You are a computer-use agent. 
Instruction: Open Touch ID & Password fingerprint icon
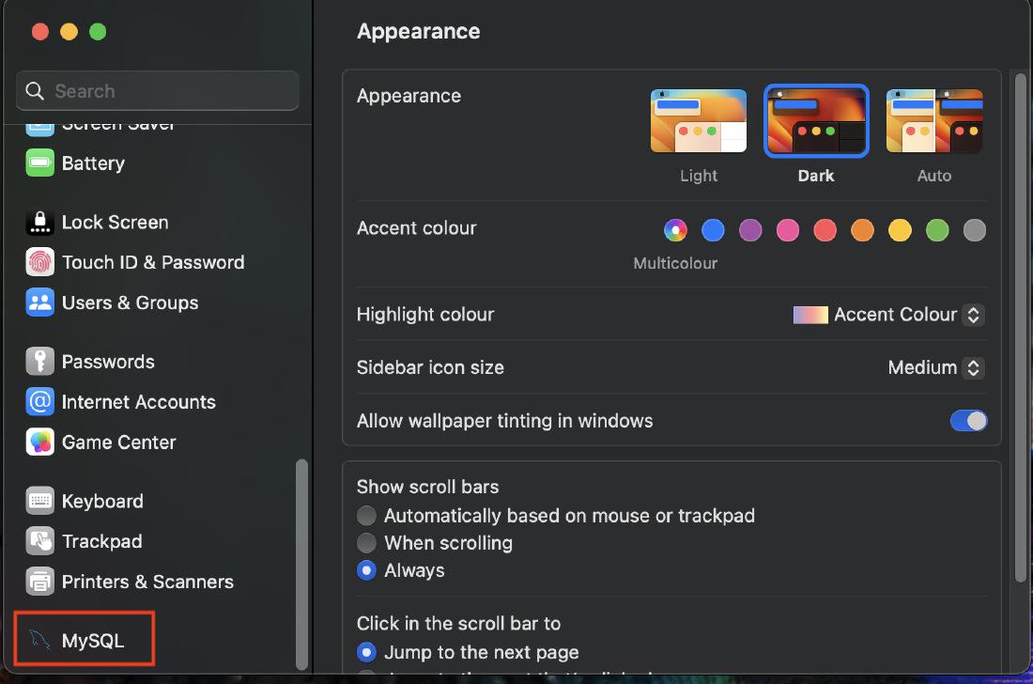39,262
